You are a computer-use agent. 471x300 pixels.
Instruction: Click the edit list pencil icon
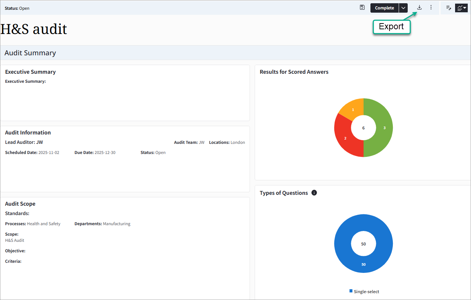(x=449, y=8)
